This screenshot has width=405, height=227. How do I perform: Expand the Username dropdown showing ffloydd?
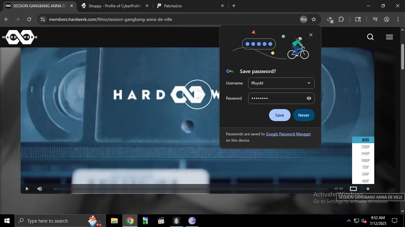point(308,83)
